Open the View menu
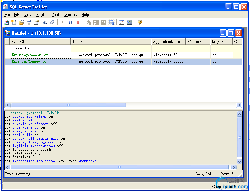The height and width of the screenshot is (192, 250). (28, 15)
